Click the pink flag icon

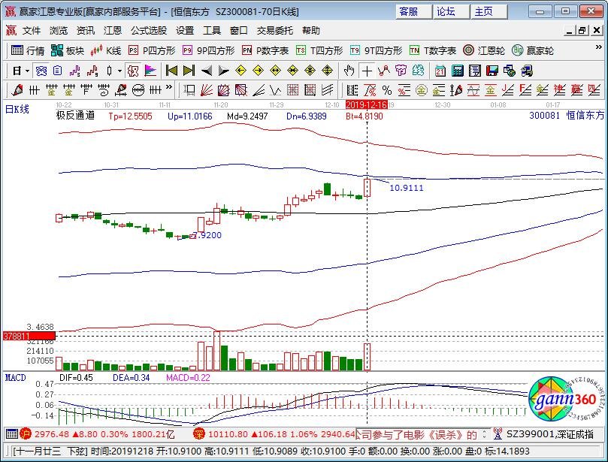[150, 71]
